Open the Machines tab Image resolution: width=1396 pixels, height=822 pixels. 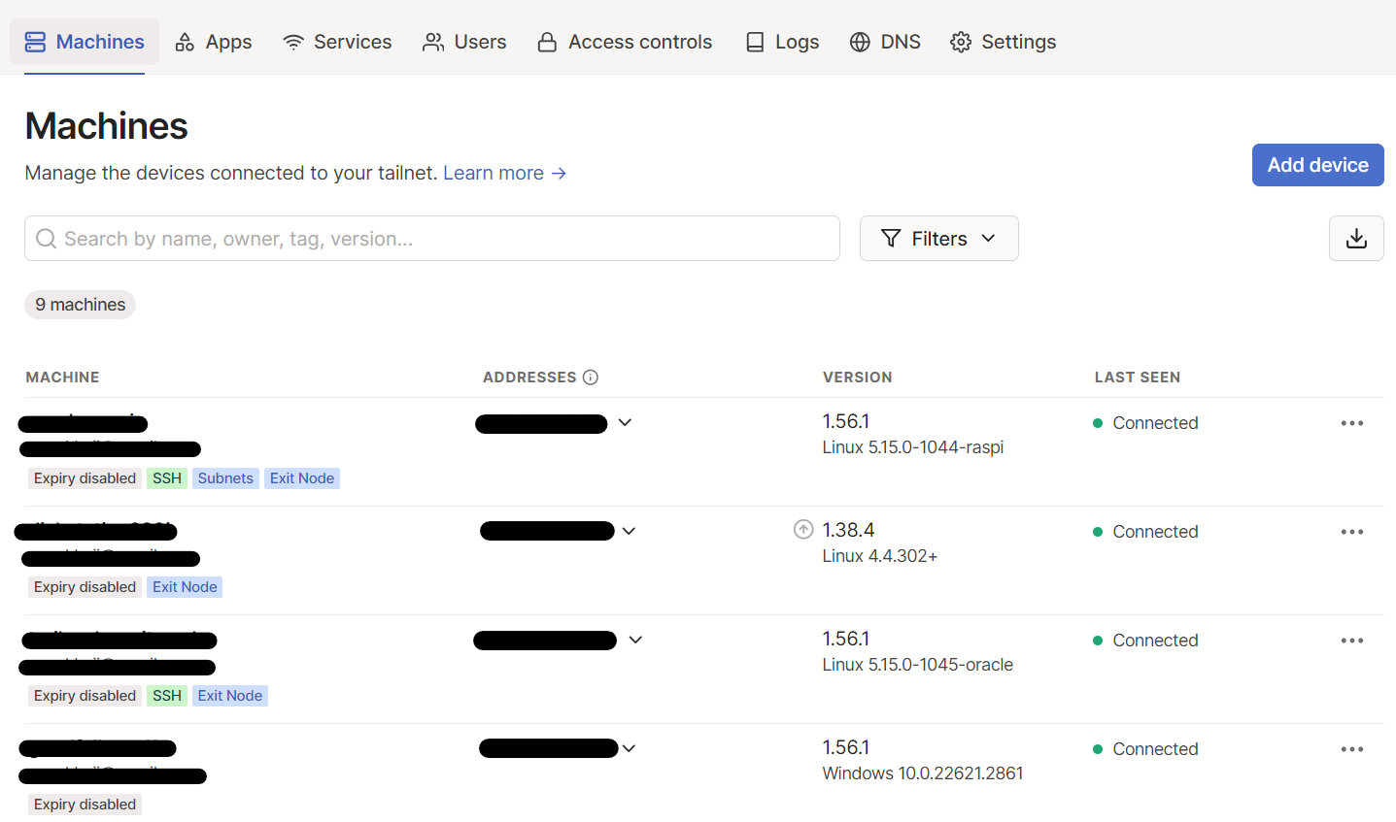[x=85, y=42]
